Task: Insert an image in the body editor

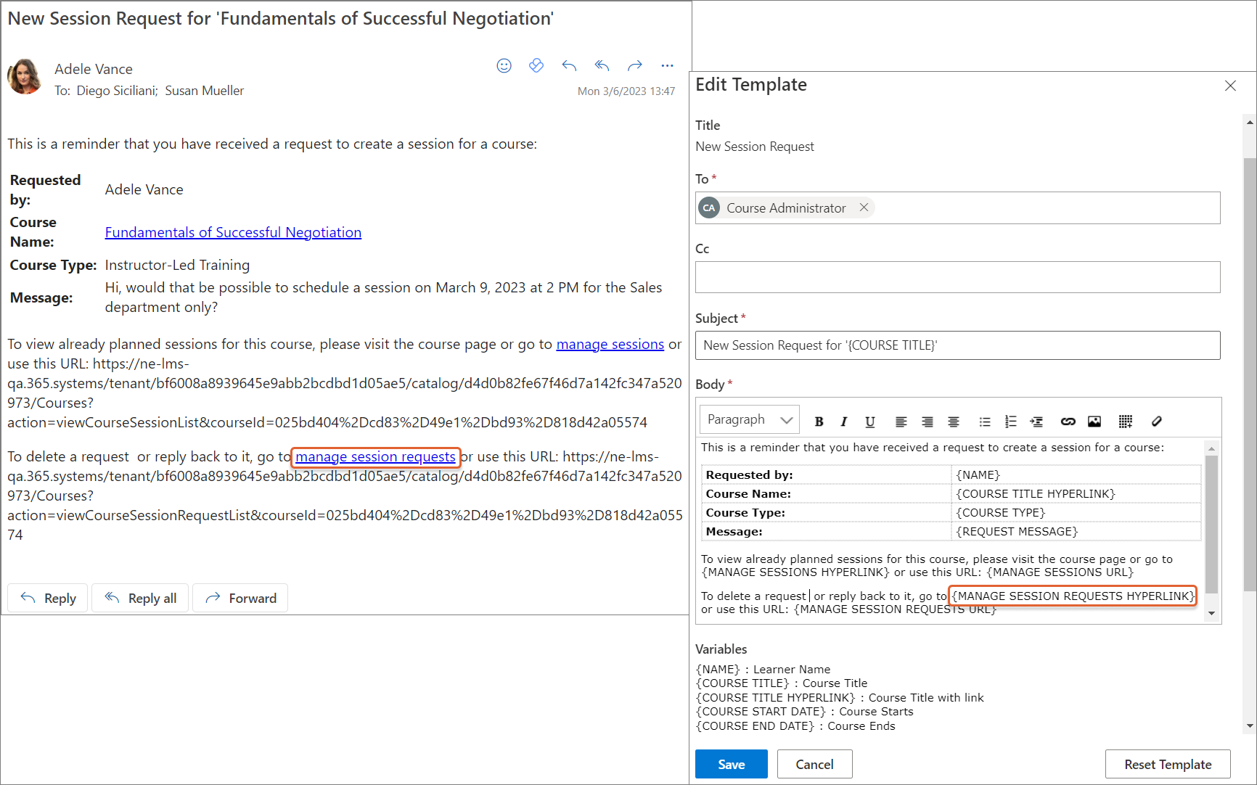Action: (x=1094, y=422)
